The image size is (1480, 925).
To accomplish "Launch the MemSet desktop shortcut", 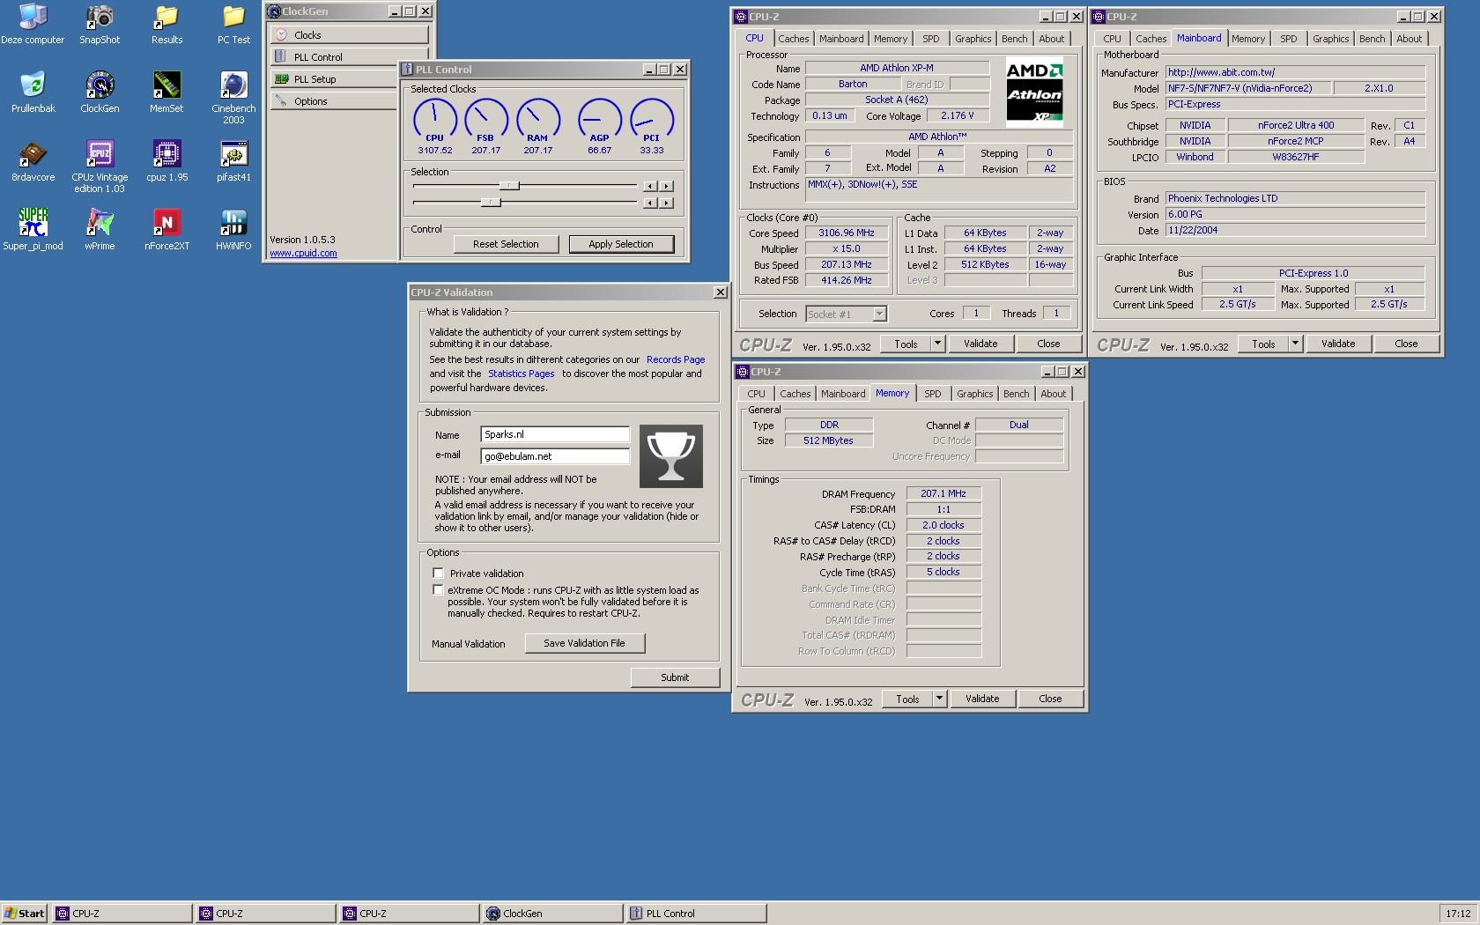I will [x=166, y=93].
